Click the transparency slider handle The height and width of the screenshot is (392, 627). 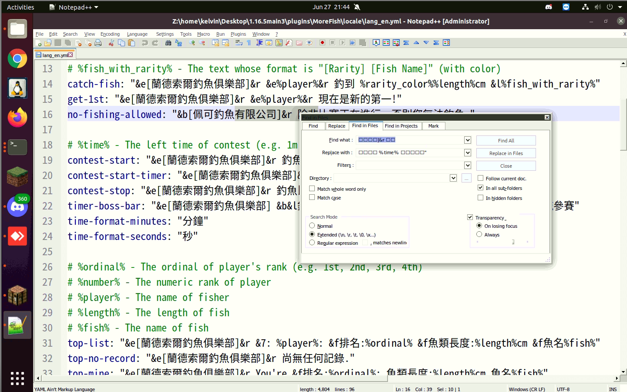tap(513, 242)
